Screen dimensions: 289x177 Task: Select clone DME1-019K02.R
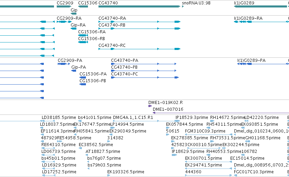[150, 106]
